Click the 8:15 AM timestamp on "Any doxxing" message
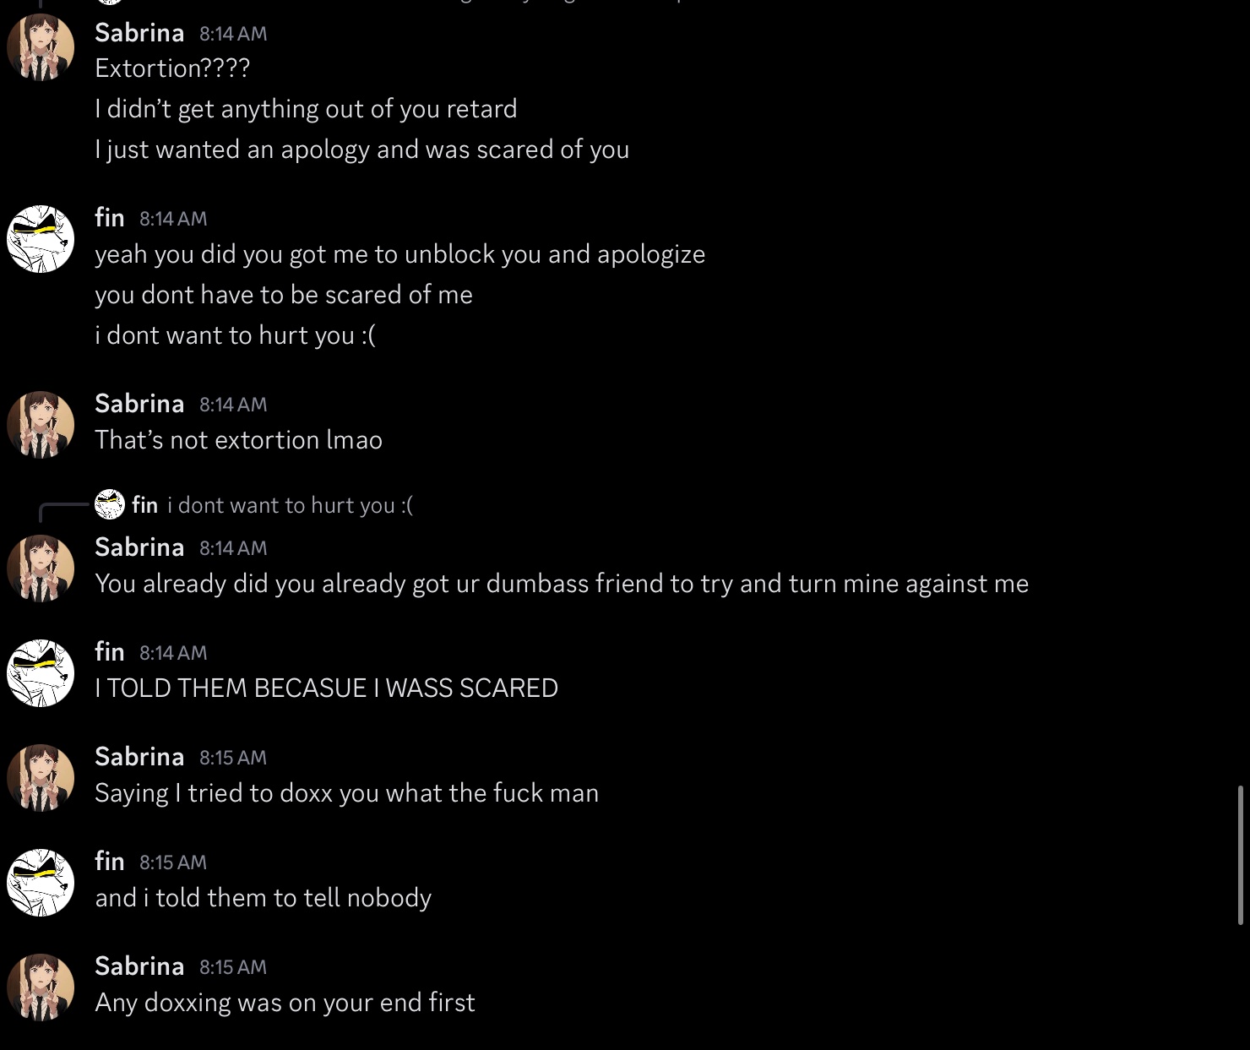The width and height of the screenshot is (1250, 1050). 232,966
